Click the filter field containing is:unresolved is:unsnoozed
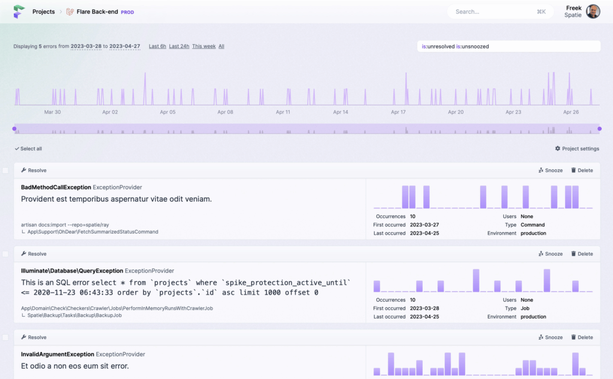 point(509,46)
